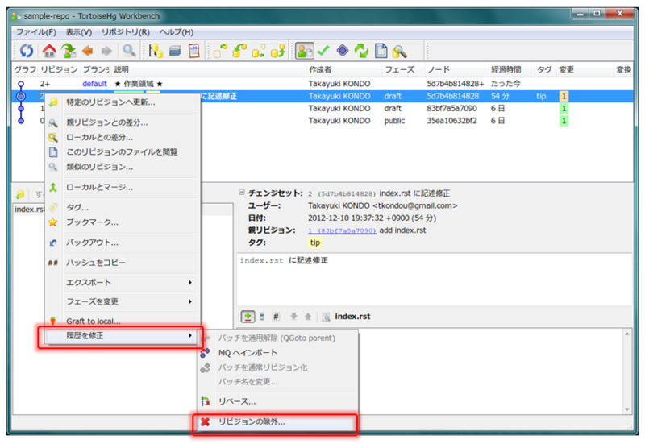Click the forward arrow toolbar icon
The height and width of the screenshot is (444, 645).
pyautogui.click(x=106, y=51)
